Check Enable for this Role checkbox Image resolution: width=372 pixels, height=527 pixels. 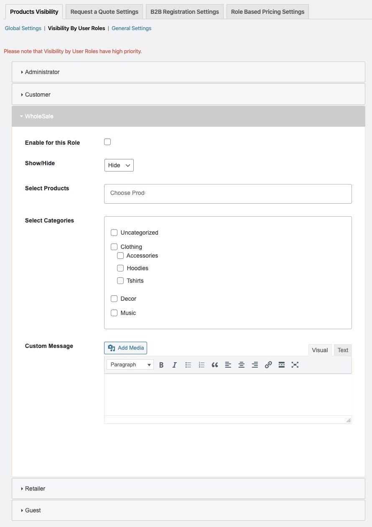tap(107, 142)
